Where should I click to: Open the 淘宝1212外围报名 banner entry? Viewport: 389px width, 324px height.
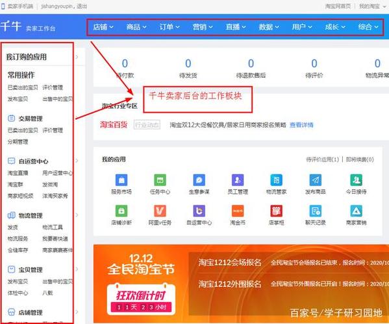pyautogui.click(x=230, y=284)
